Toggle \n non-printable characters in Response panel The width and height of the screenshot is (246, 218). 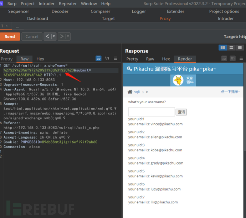tap(233, 58)
